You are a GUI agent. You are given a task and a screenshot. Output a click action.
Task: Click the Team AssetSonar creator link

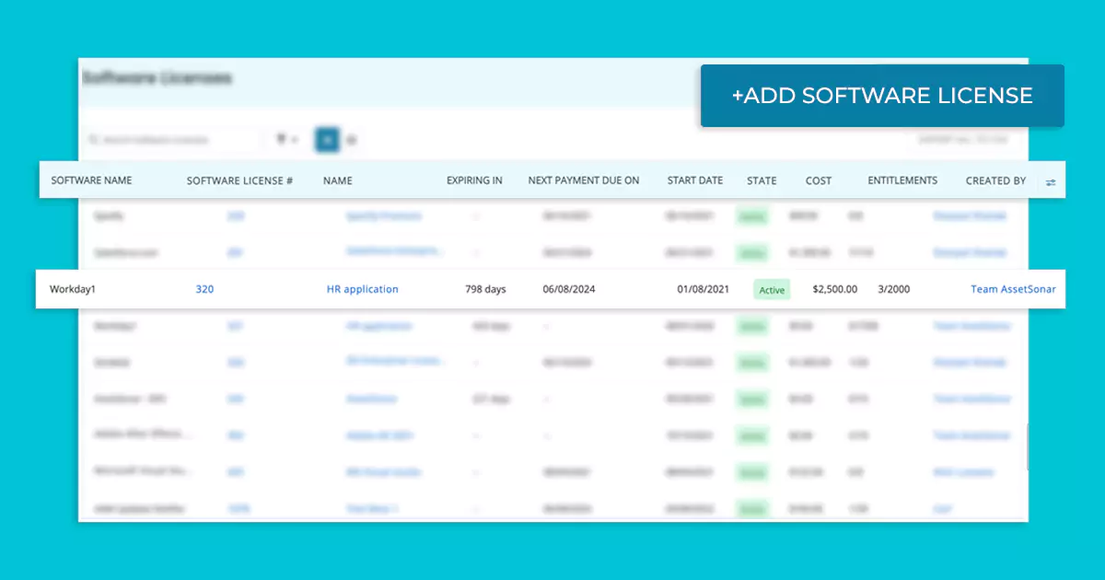(x=1013, y=289)
